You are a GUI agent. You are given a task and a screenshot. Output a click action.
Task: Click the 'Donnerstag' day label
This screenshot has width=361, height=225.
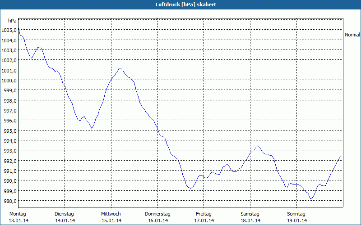point(157,214)
